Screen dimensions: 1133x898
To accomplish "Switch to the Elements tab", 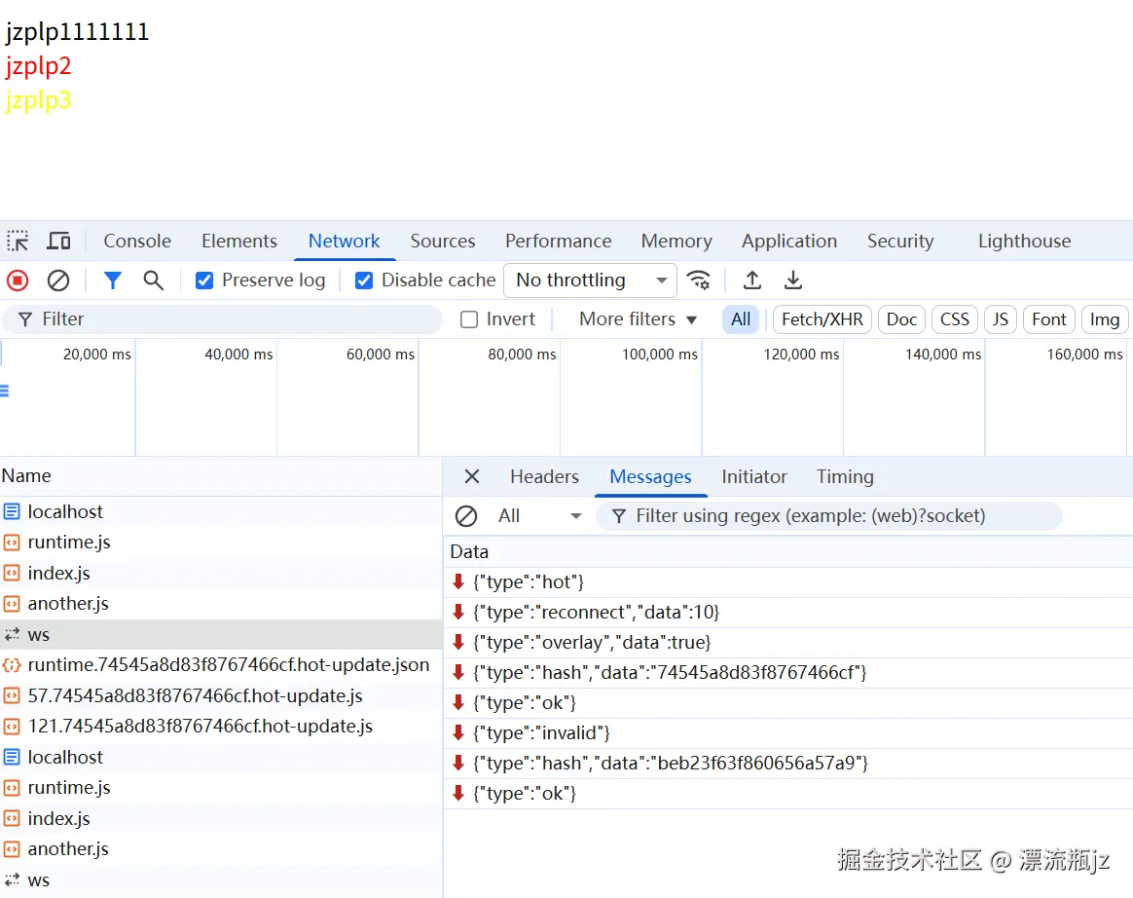I will pos(239,241).
